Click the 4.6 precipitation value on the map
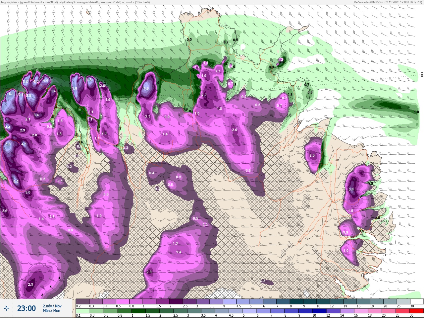Image resolution: width=424 pixels, height=318 pixels. tap(146, 89)
